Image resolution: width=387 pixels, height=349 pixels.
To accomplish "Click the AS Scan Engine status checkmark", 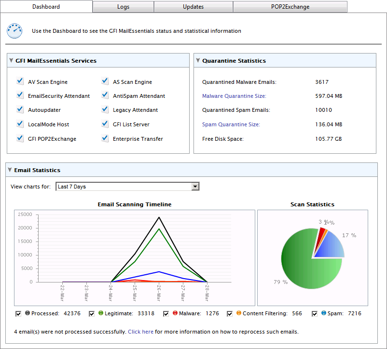I will pyautogui.click(x=105, y=81).
